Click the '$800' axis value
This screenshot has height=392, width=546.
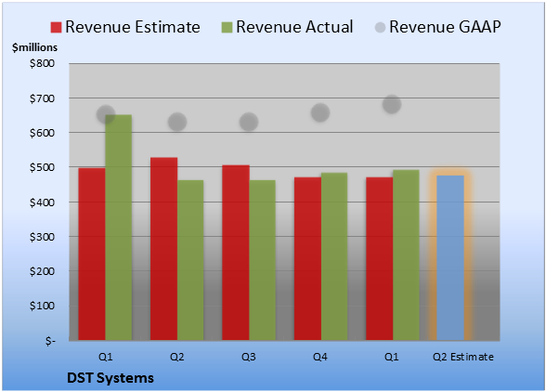point(42,63)
